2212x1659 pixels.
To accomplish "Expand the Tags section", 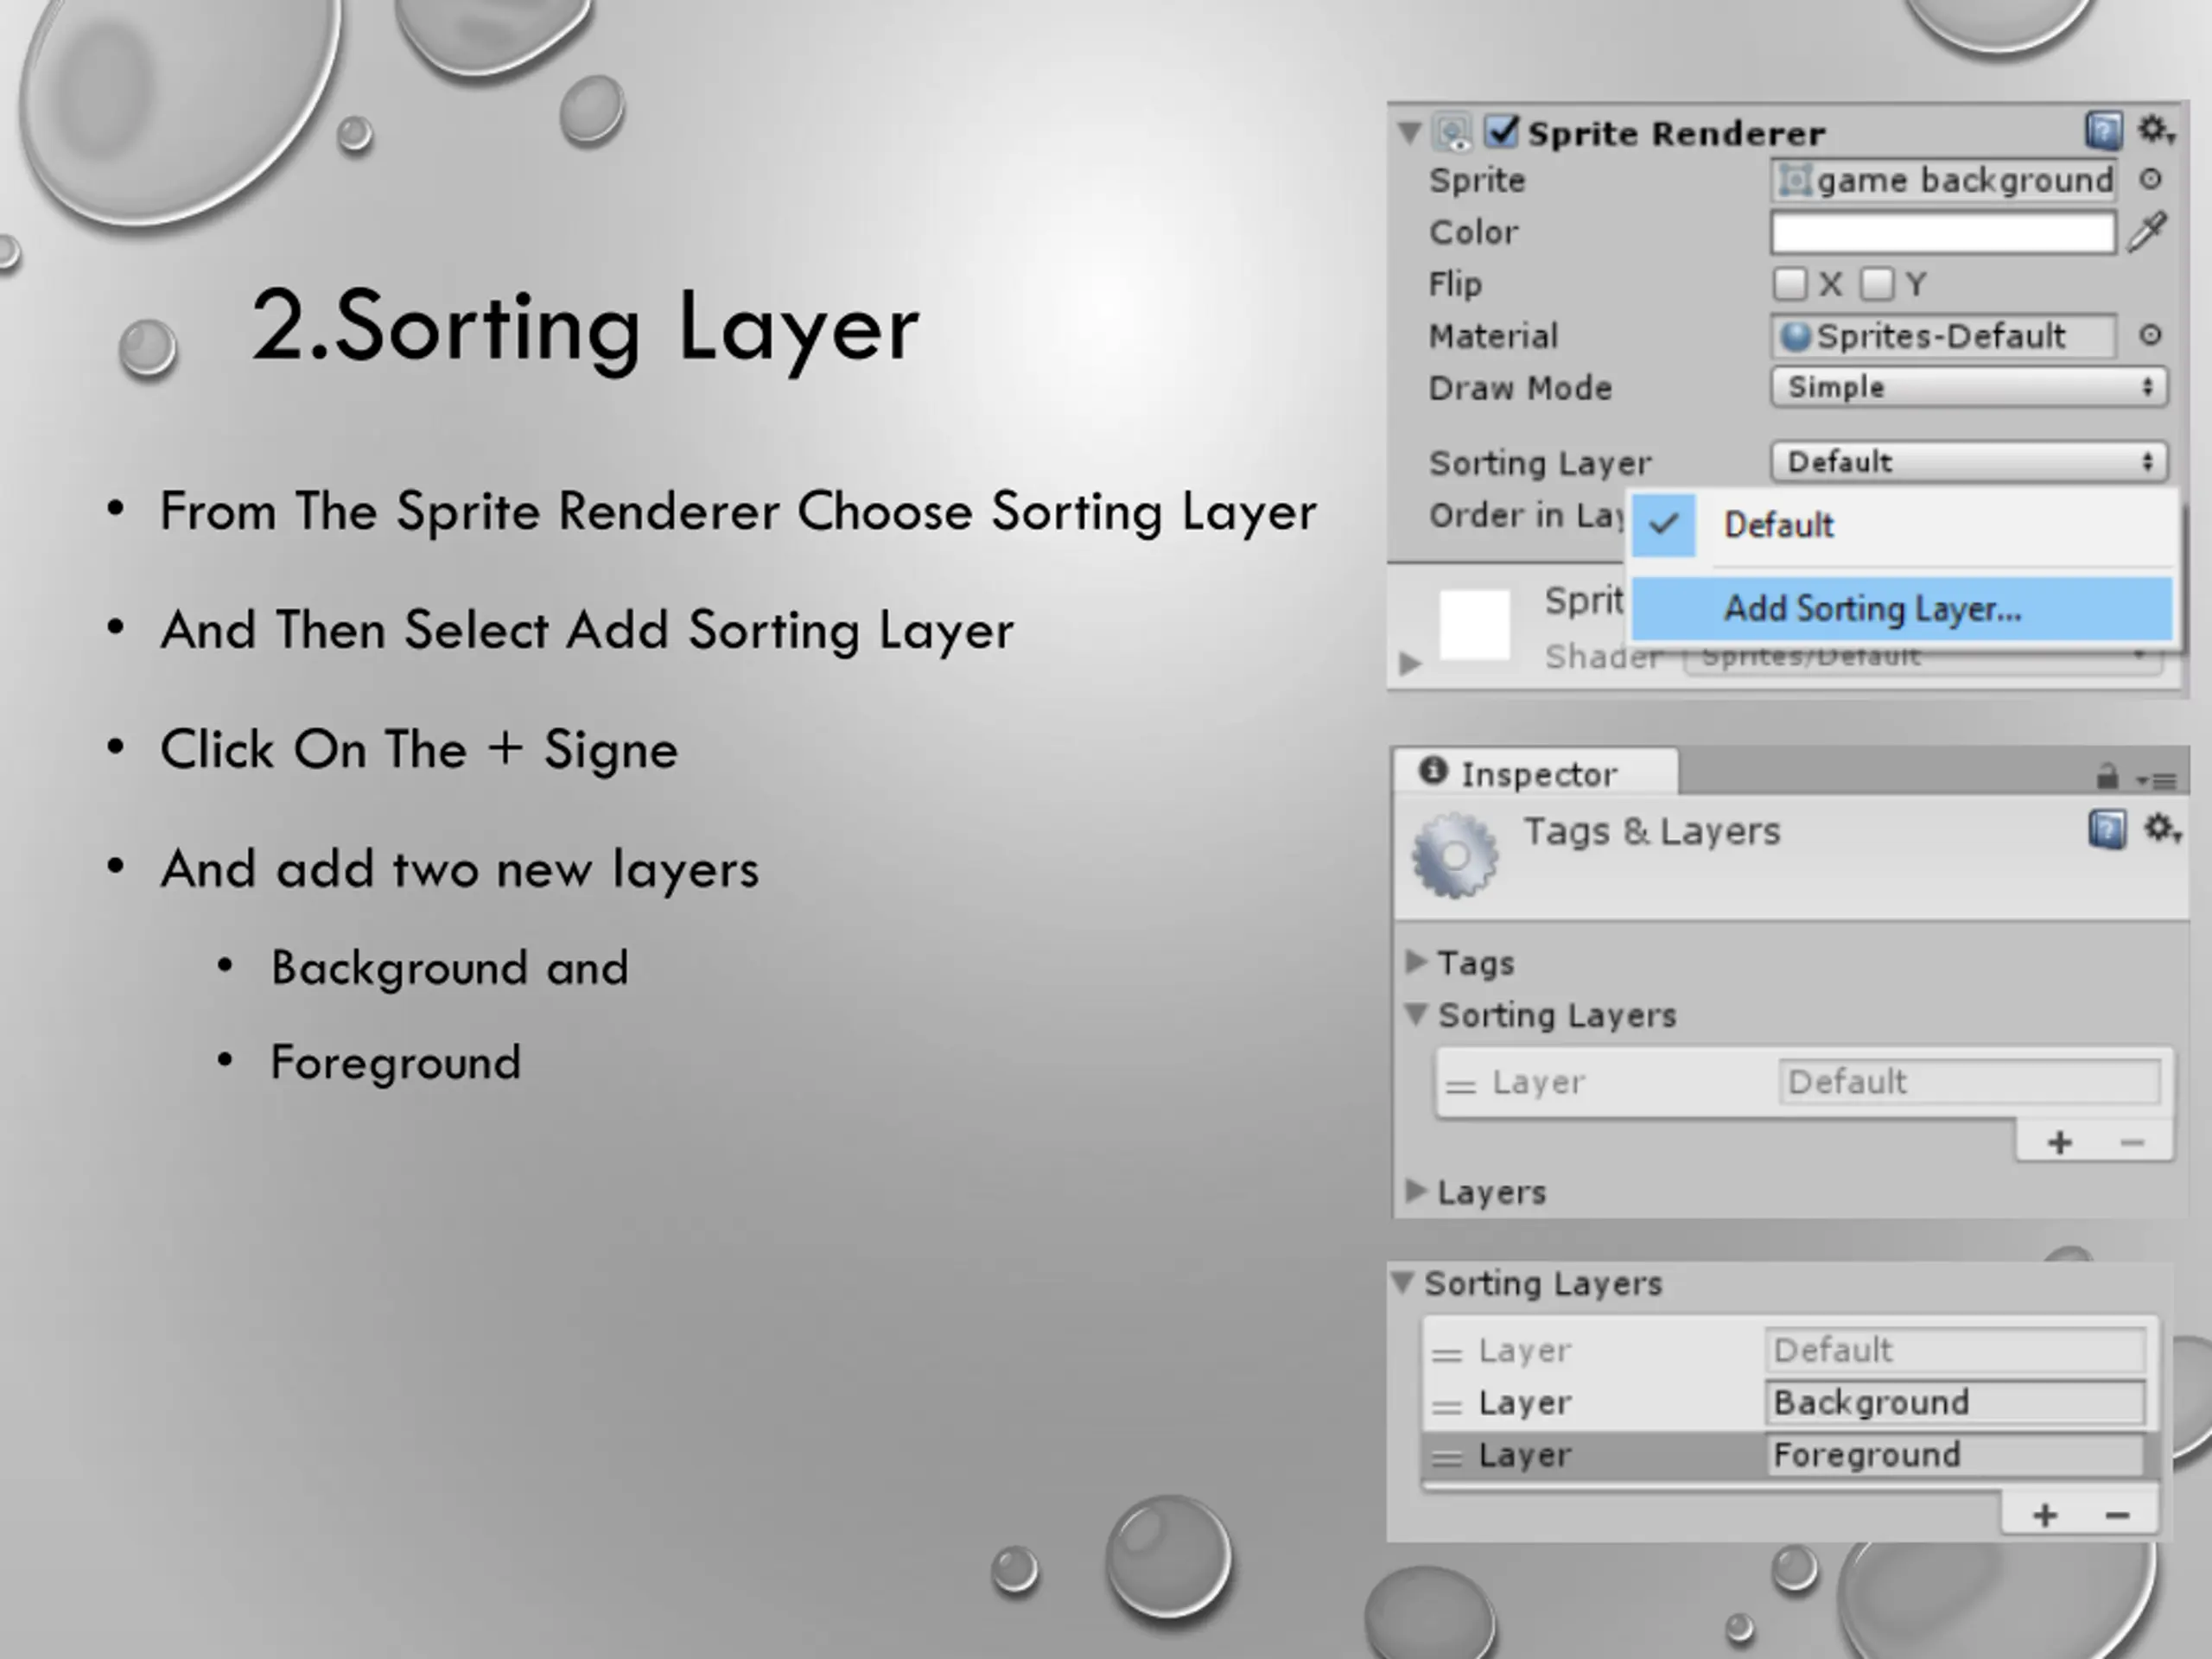I will (x=1416, y=961).
